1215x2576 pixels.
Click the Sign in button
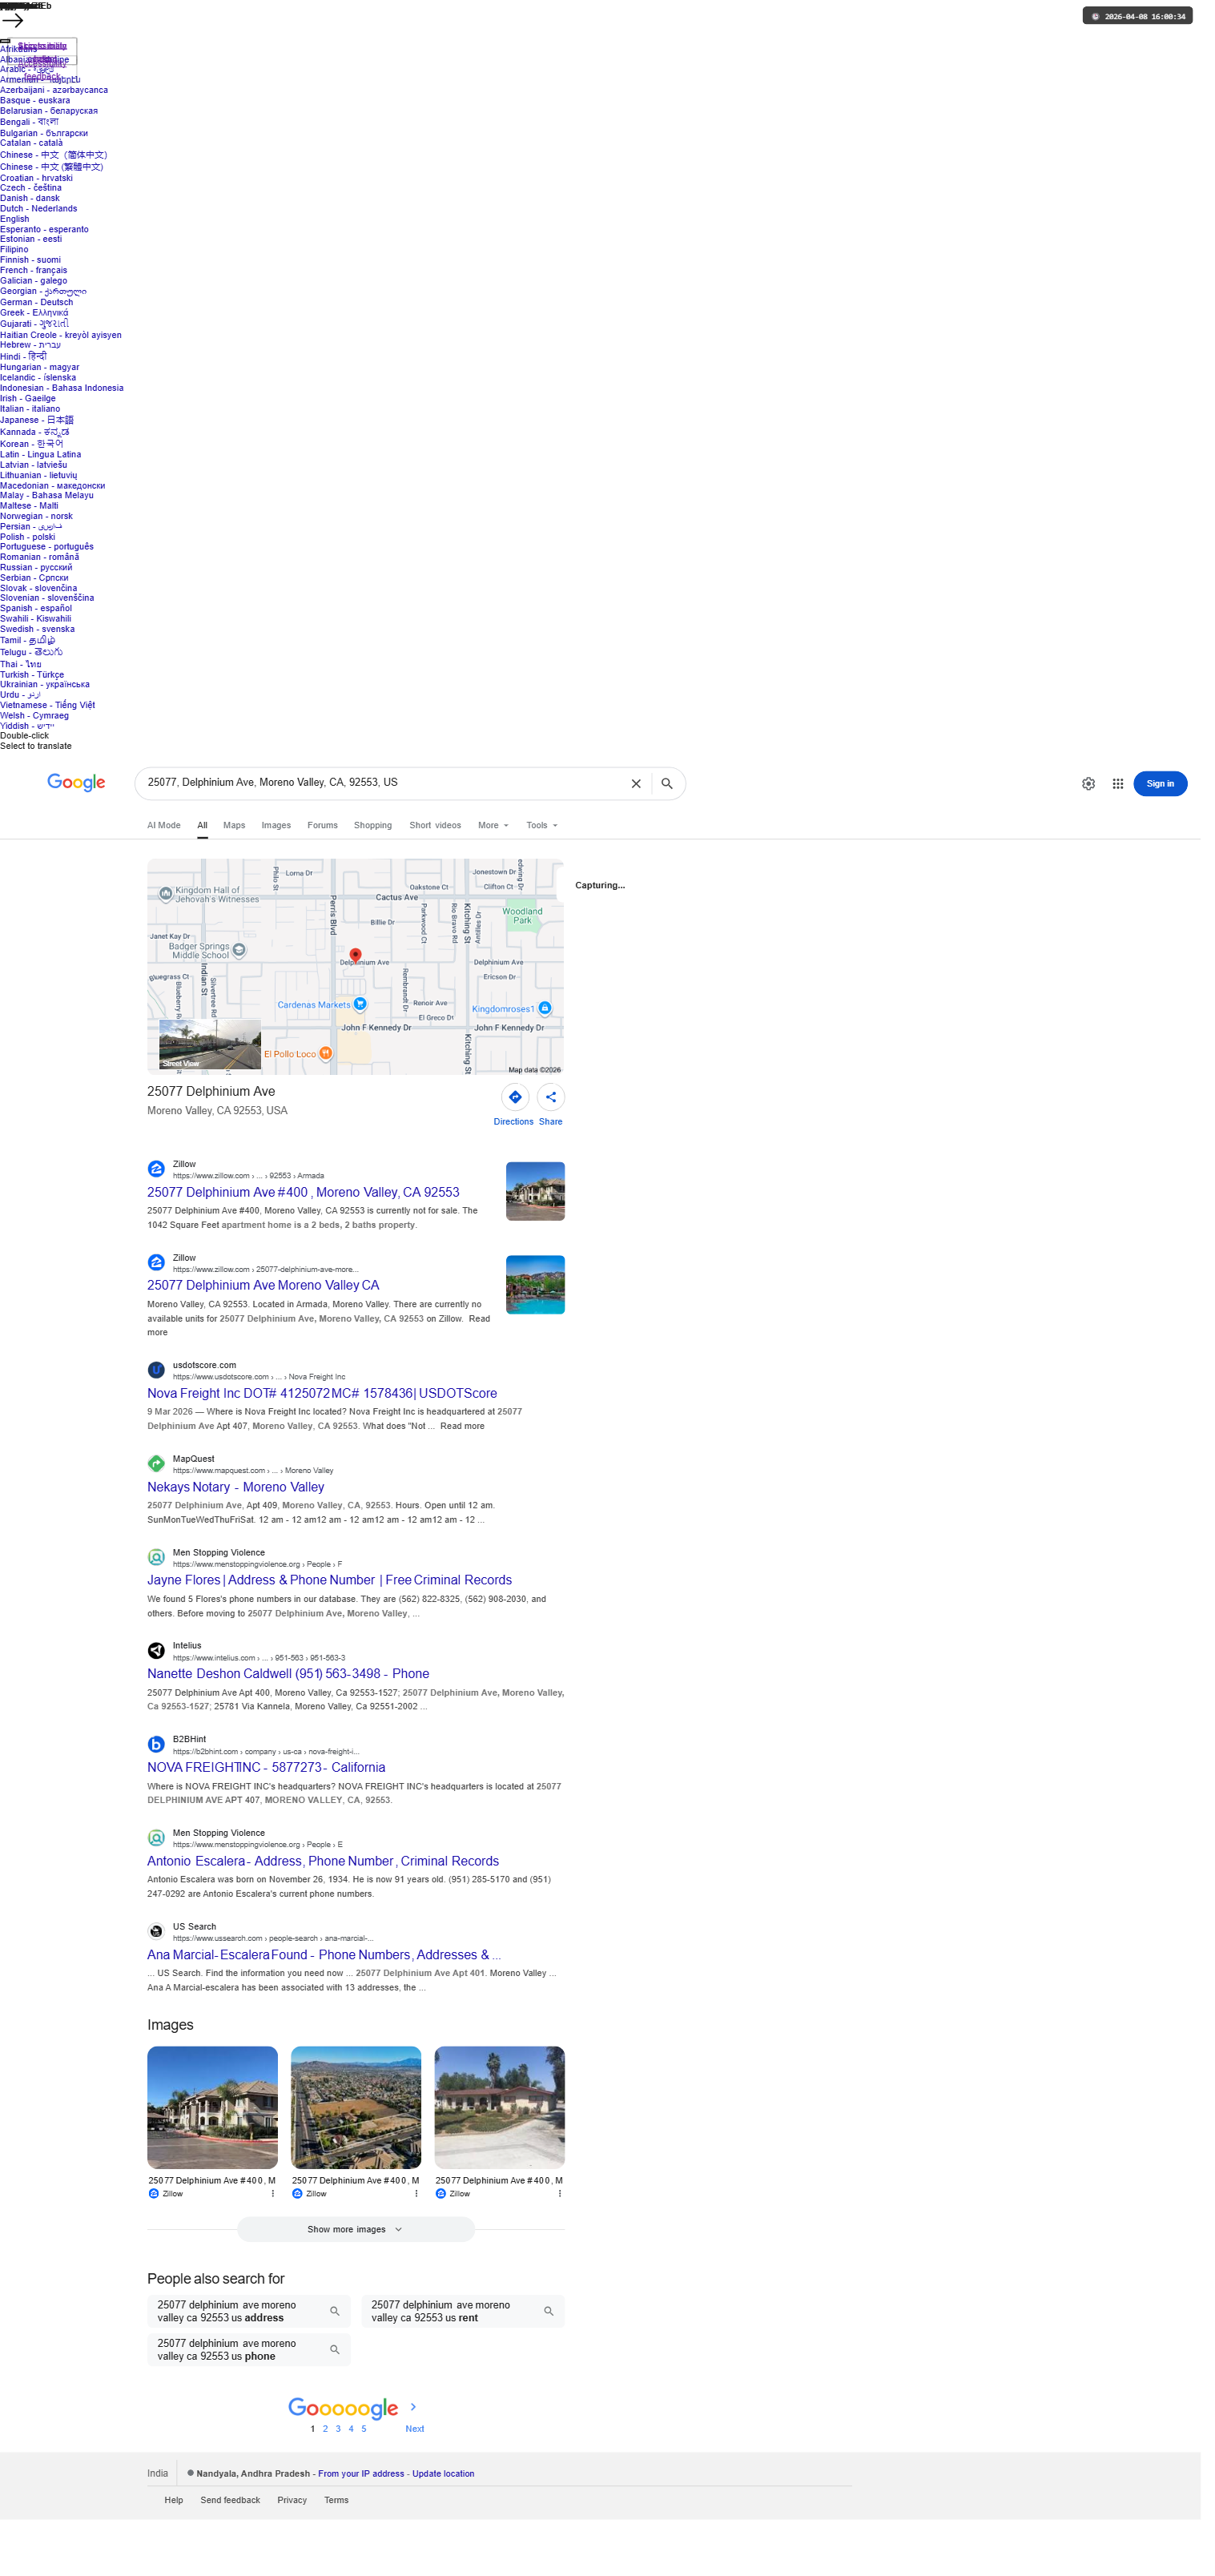(x=1160, y=784)
